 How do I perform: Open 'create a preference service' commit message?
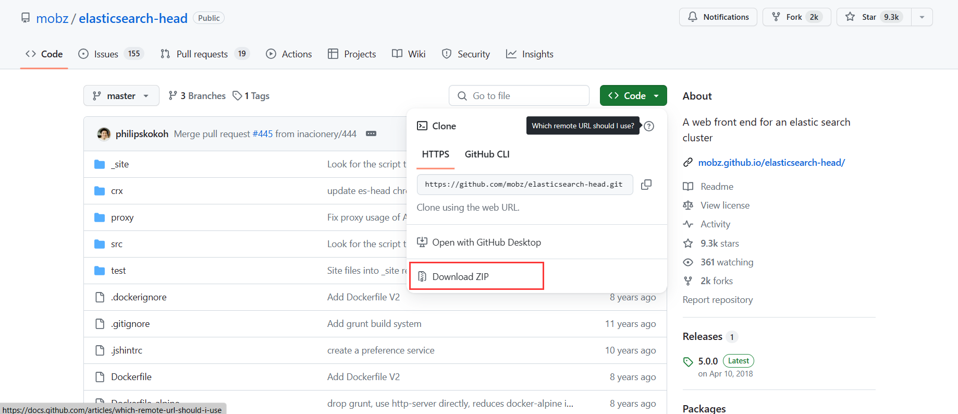(380, 350)
